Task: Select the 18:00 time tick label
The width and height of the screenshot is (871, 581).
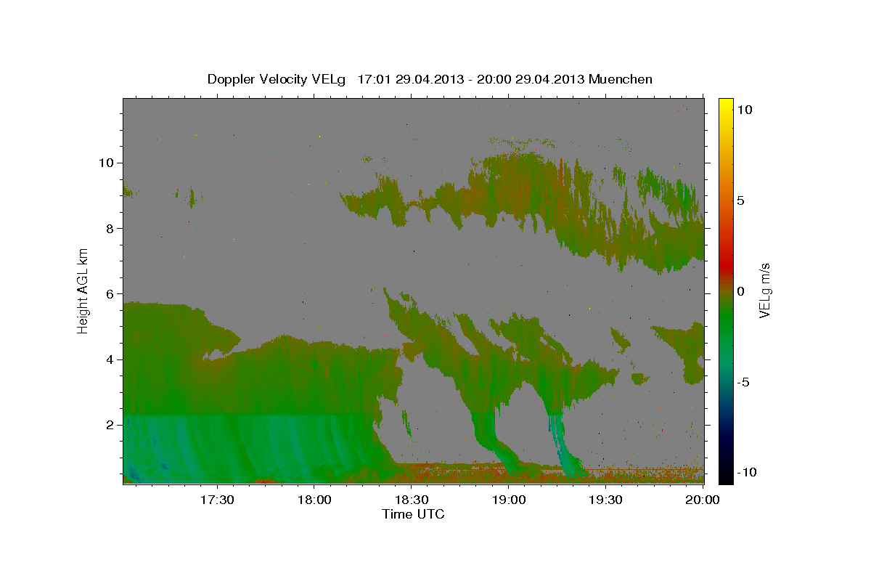Action: tap(314, 500)
